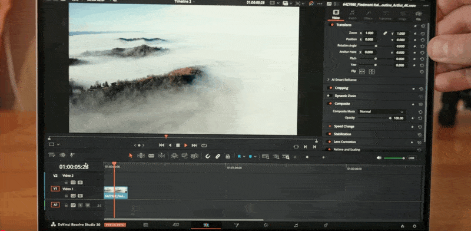
Task: Enable the Dynamic Zoom switch
Action: (330, 95)
